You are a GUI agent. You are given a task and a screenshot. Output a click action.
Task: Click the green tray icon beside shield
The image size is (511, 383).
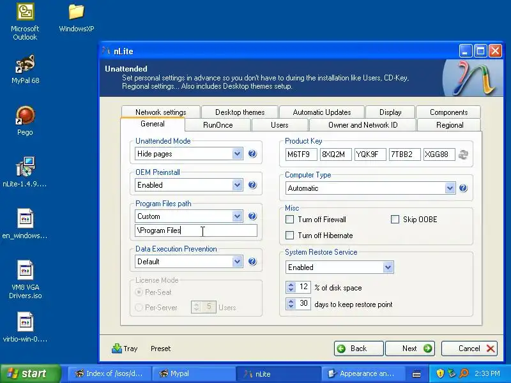(x=452, y=373)
